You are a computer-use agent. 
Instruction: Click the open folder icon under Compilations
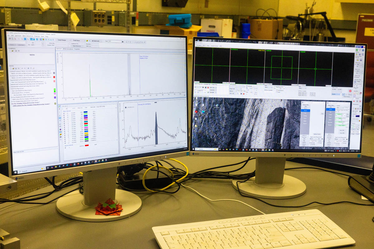tap(12, 51)
